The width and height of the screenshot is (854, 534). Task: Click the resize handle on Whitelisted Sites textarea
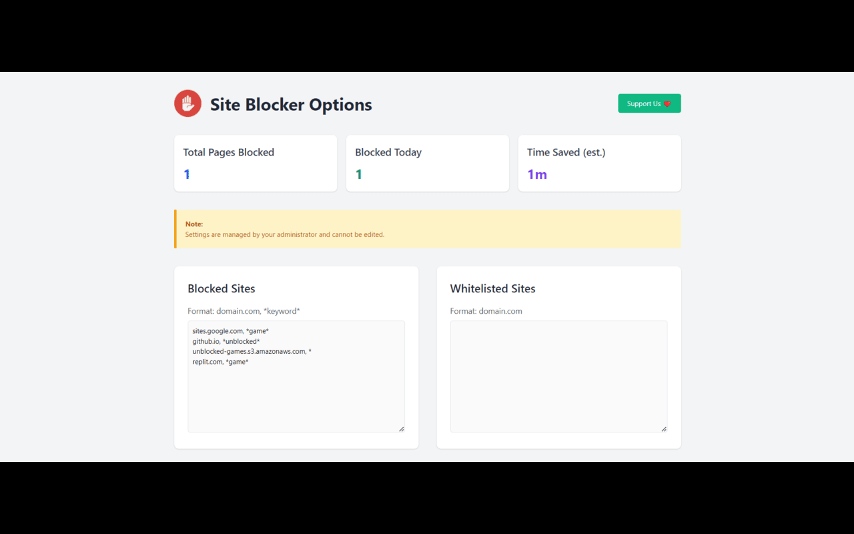point(664,429)
